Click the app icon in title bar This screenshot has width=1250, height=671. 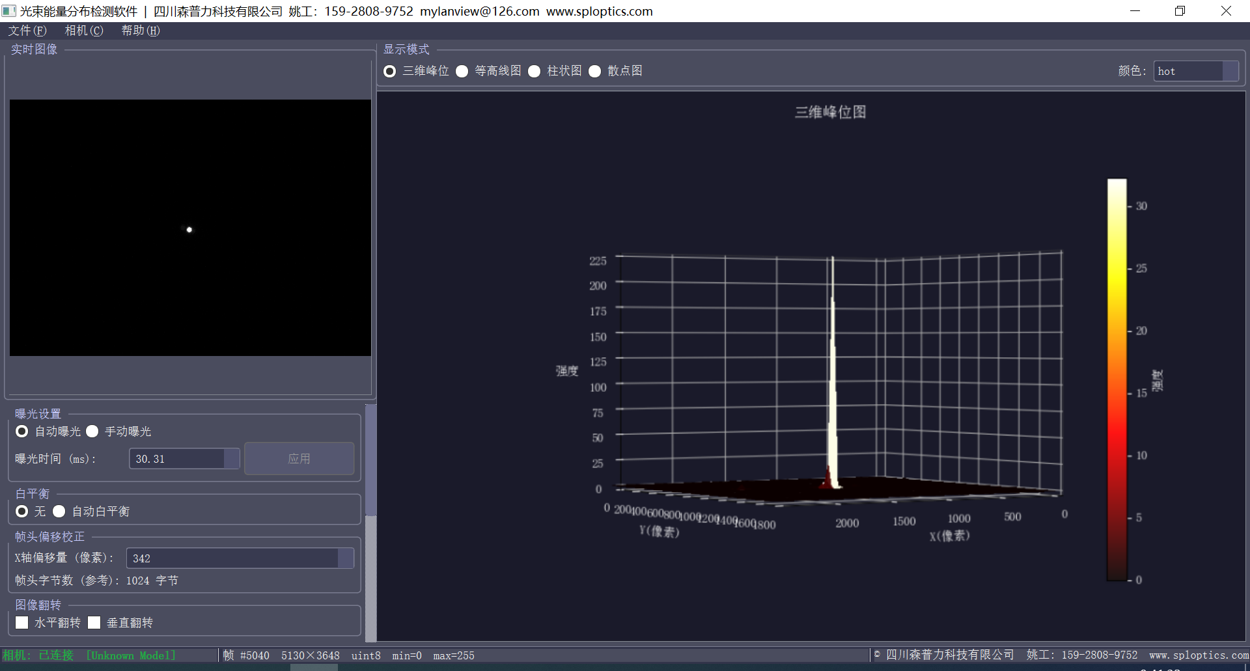[x=9, y=11]
